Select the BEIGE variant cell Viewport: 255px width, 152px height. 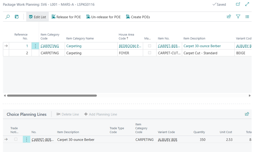243,53
